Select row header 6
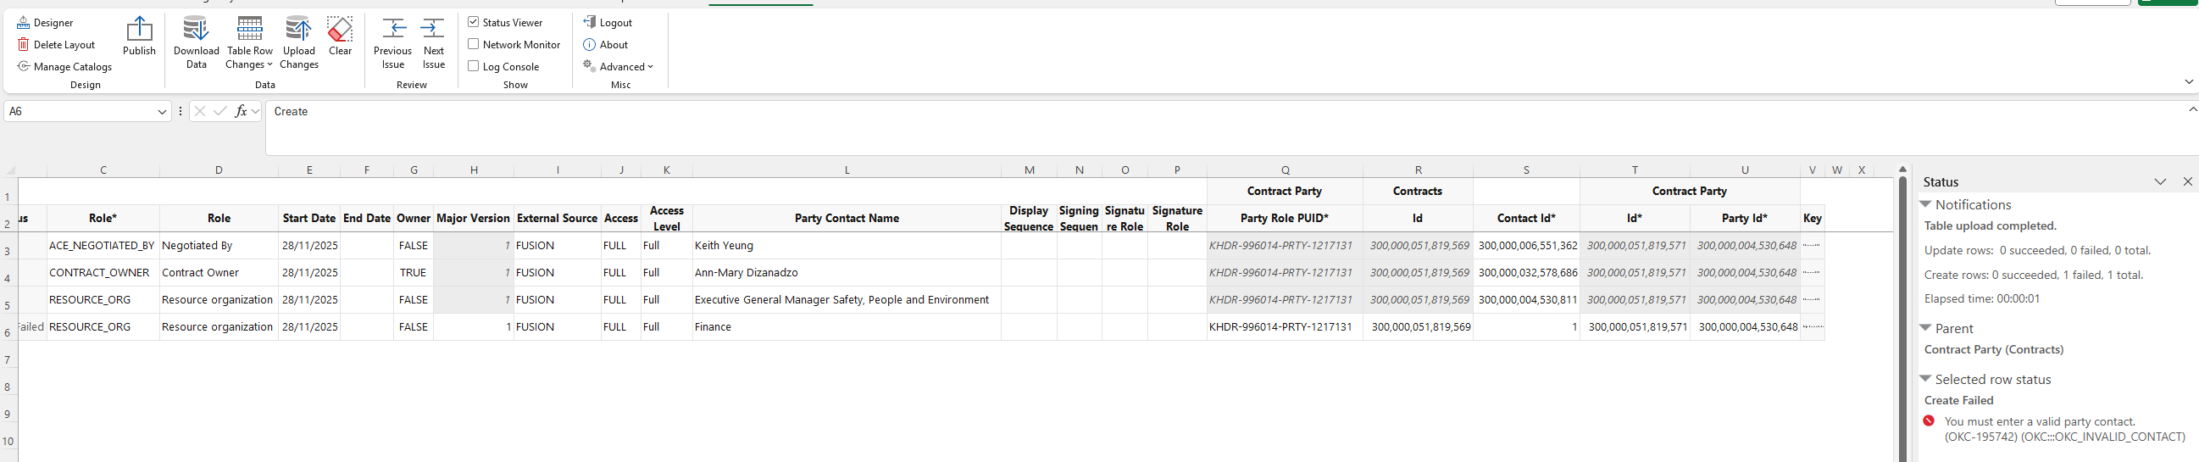Viewport: 2199px width, 462px height. [8, 333]
